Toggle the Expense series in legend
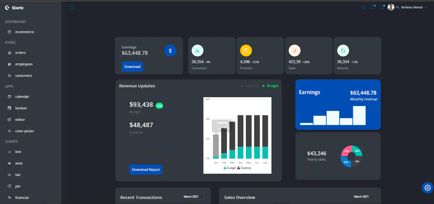 [x=250, y=86]
